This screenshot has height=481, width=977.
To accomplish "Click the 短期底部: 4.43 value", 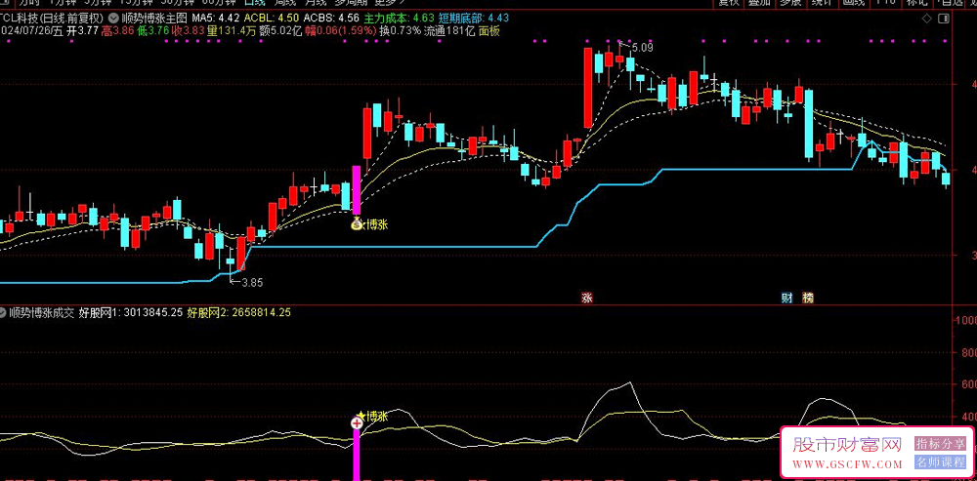I will point(474,19).
